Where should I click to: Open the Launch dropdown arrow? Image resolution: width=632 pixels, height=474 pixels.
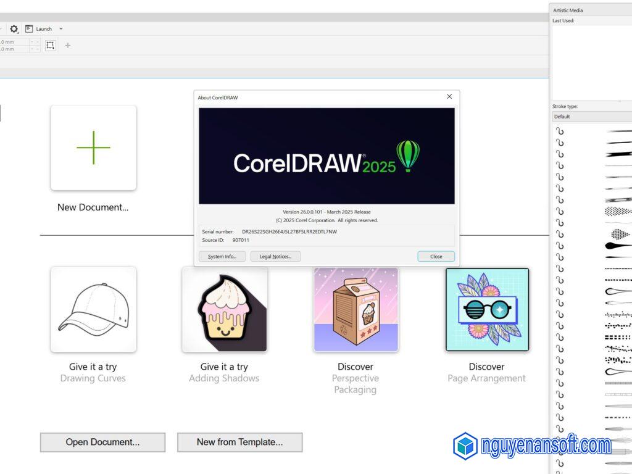pyautogui.click(x=60, y=29)
